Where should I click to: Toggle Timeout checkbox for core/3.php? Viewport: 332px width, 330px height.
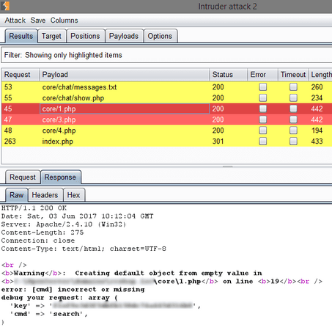293,120
